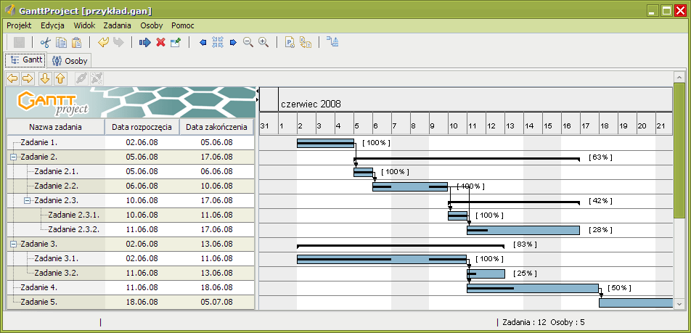Select the Zadanie 2.1. row
This screenshot has width=691, height=333.
click(x=131, y=171)
